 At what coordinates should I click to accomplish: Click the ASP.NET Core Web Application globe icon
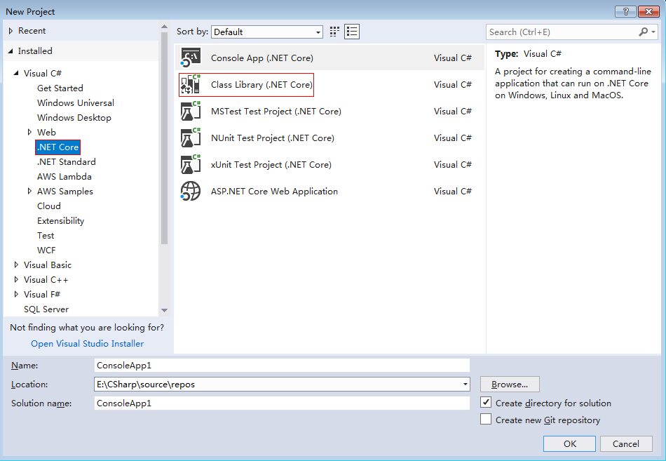[x=191, y=191]
